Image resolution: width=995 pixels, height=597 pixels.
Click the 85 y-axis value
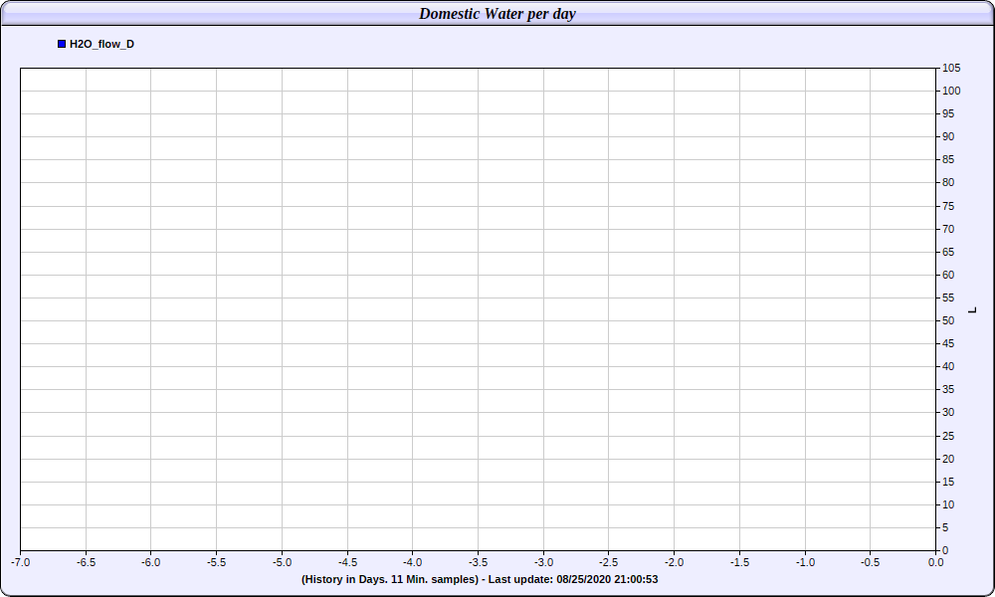point(948,159)
